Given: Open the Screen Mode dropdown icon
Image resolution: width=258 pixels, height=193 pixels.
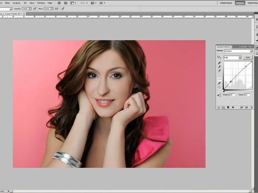Looking at the screenshot, I should [102, 3].
